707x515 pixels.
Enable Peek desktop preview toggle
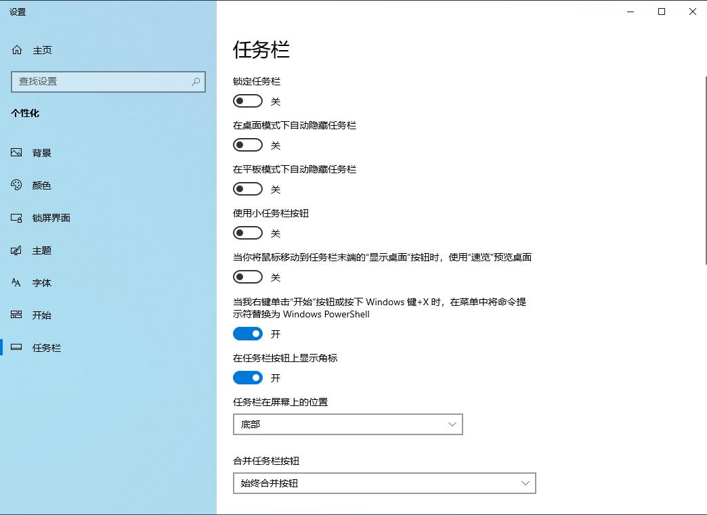click(x=248, y=276)
